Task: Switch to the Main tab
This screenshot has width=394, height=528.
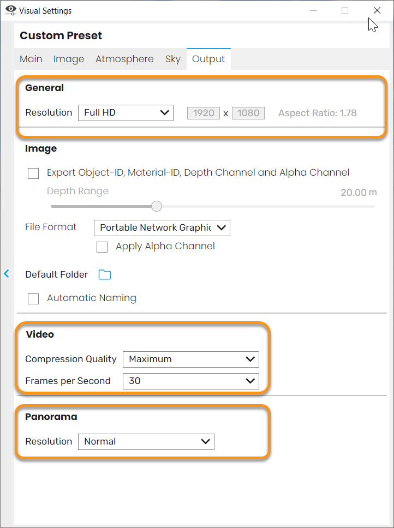Action: point(31,59)
